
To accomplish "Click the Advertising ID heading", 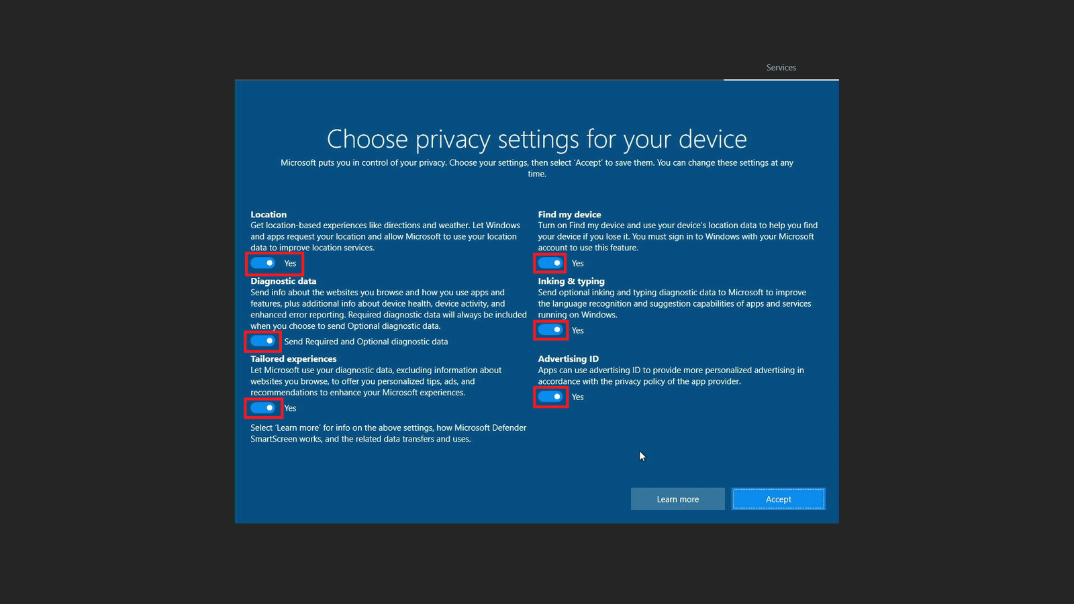I will coord(568,359).
